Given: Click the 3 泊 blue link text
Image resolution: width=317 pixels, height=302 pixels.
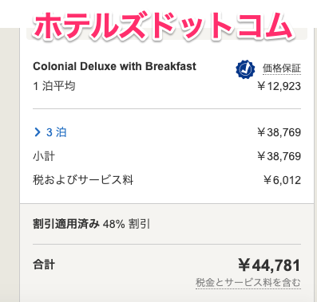Looking at the screenshot, I should (x=56, y=132).
